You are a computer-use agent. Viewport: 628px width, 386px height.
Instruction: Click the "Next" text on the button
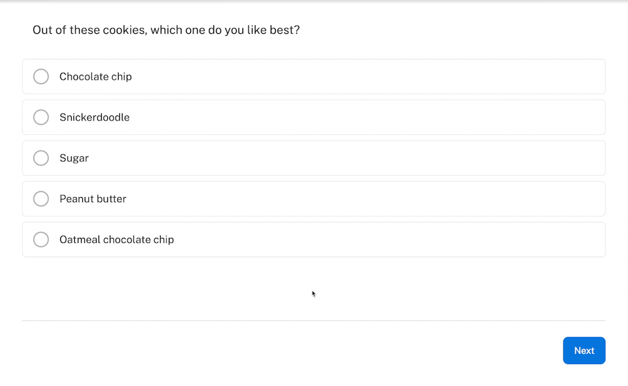pos(584,351)
